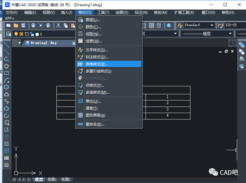Image resolution: width=246 pixels, height=183 pixels.
Task: Close the Drawing1.dwg document tab
Action: click(74, 44)
